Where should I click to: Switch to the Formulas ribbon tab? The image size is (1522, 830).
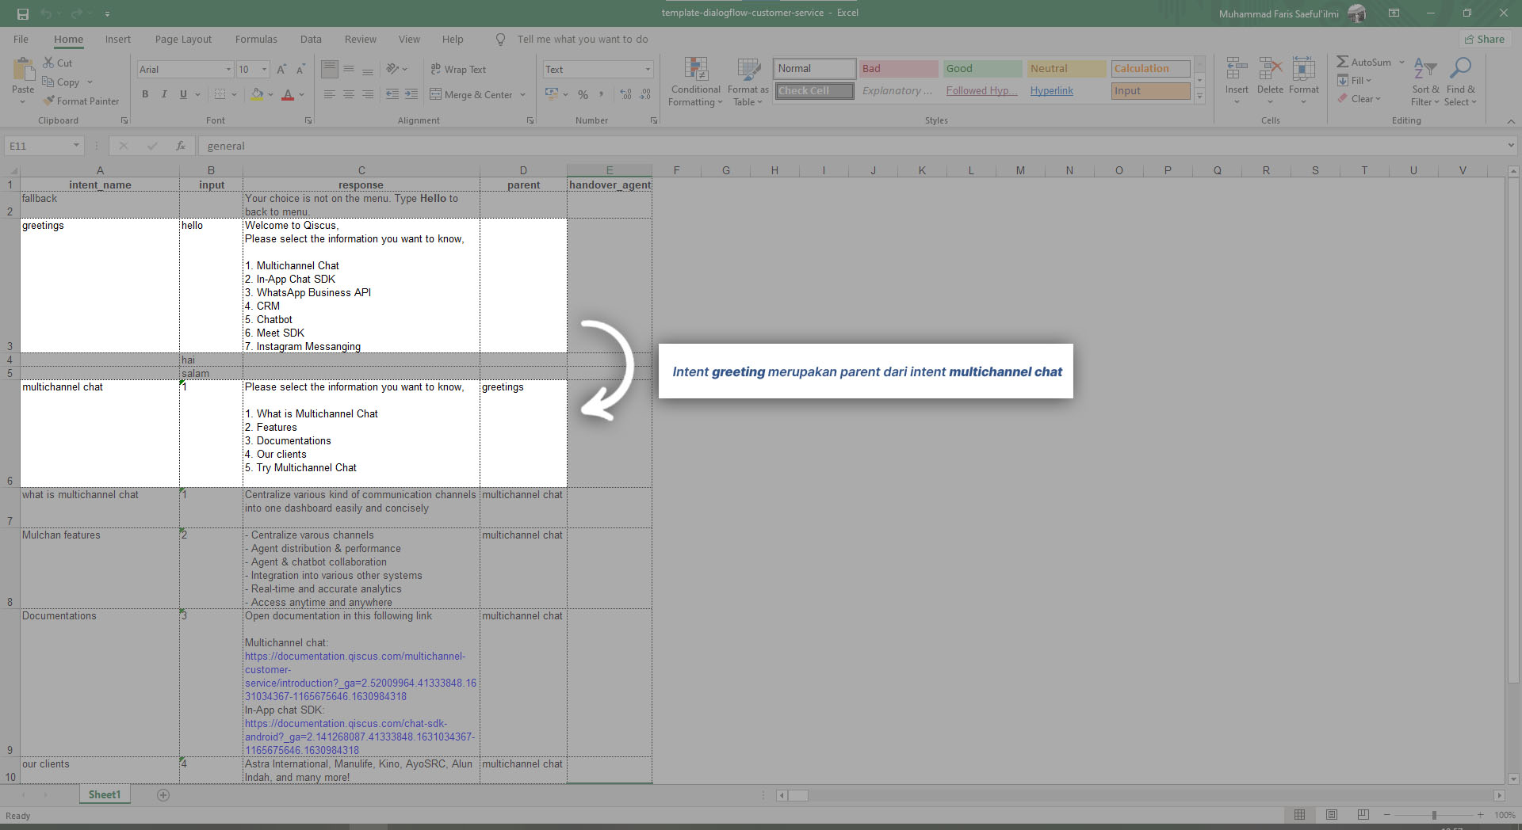pyautogui.click(x=255, y=39)
